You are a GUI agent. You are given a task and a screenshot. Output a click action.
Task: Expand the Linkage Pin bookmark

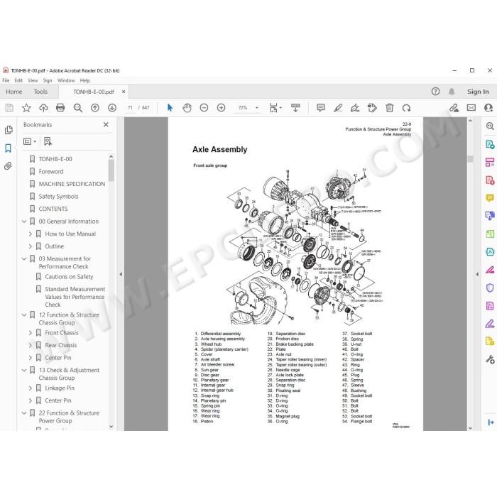pos(31,388)
